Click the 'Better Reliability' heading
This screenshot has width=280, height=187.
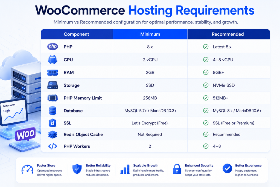[98, 166]
